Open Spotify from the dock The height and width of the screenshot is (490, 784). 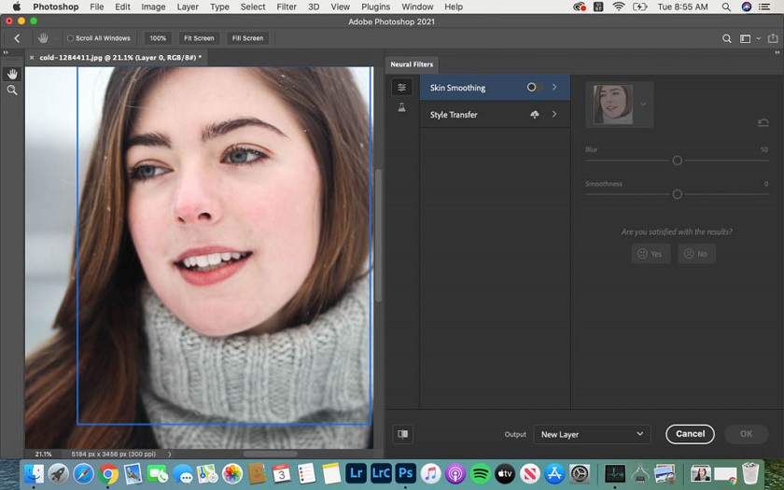pos(480,473)
